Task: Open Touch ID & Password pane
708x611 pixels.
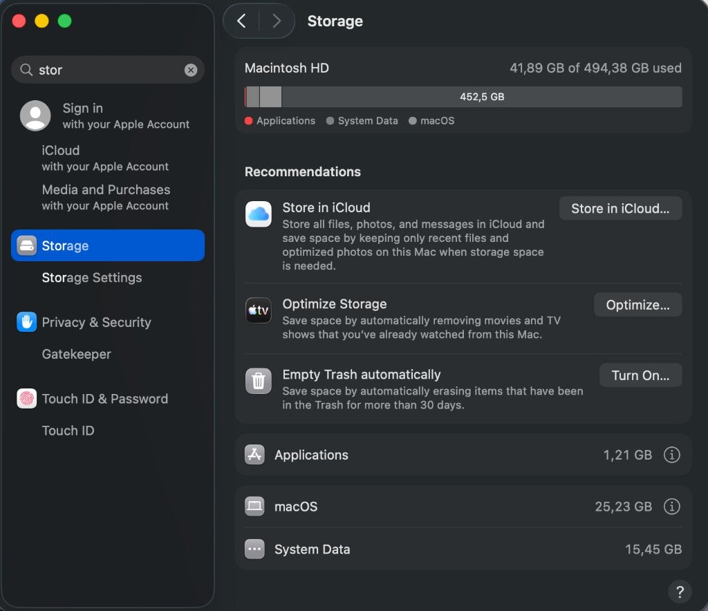Action: [x=108, y=399]
